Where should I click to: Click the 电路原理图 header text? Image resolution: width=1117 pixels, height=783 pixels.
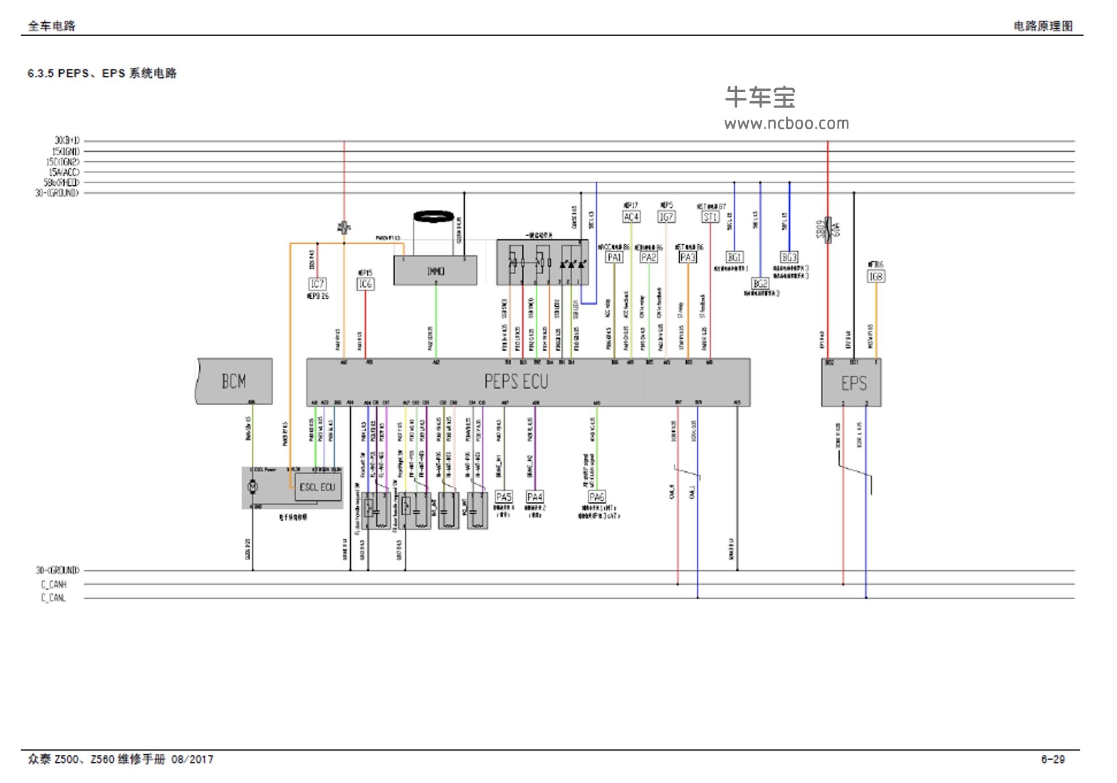[x=1043, y=26]
